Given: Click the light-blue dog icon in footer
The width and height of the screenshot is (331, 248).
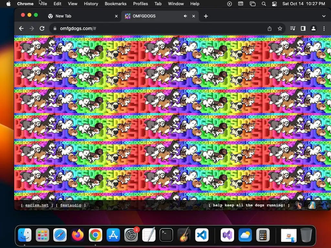Looking at the screenshot, I should 312,205.
